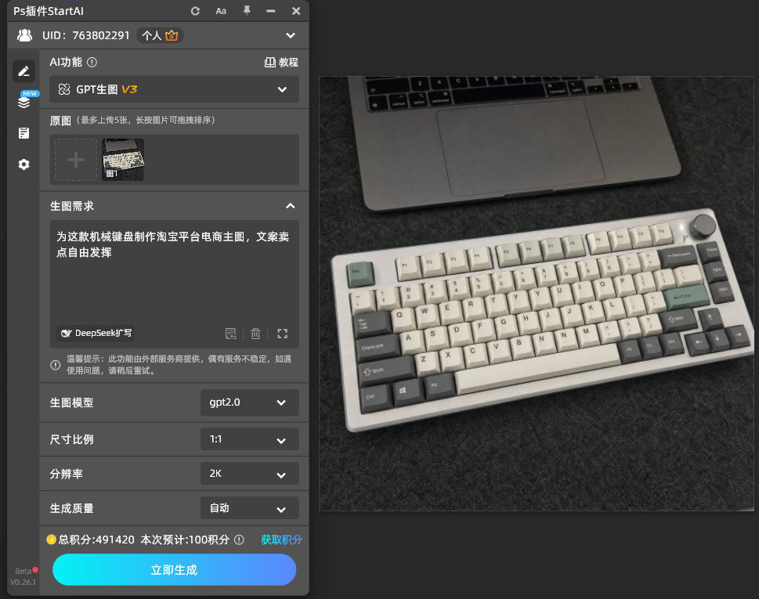Image resolution: width=759 pixels, height=599 pixels.
Task: Click the info icon after 100积分
Action: [239, 540]
